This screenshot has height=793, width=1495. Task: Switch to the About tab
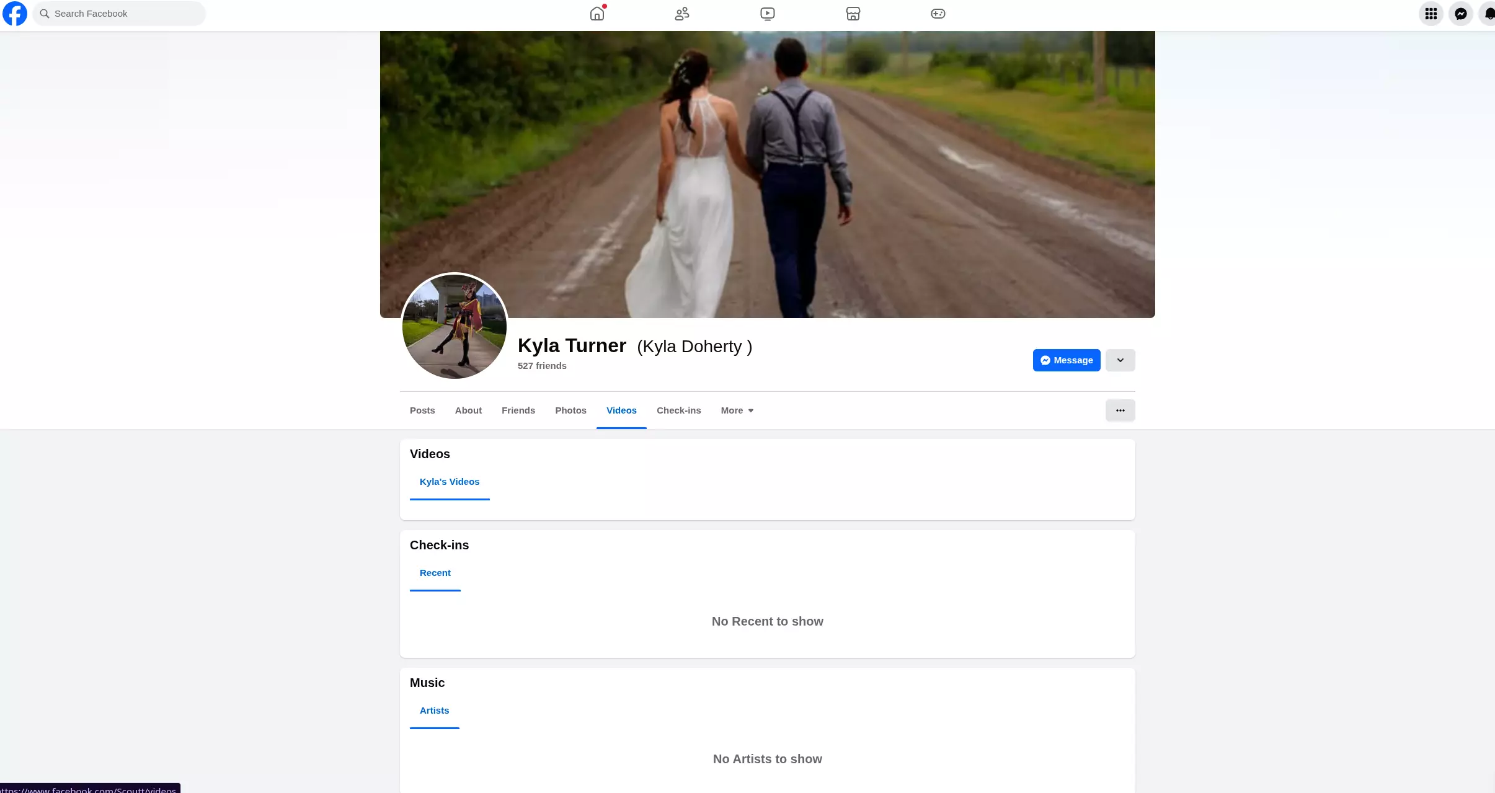click(468, 410)
